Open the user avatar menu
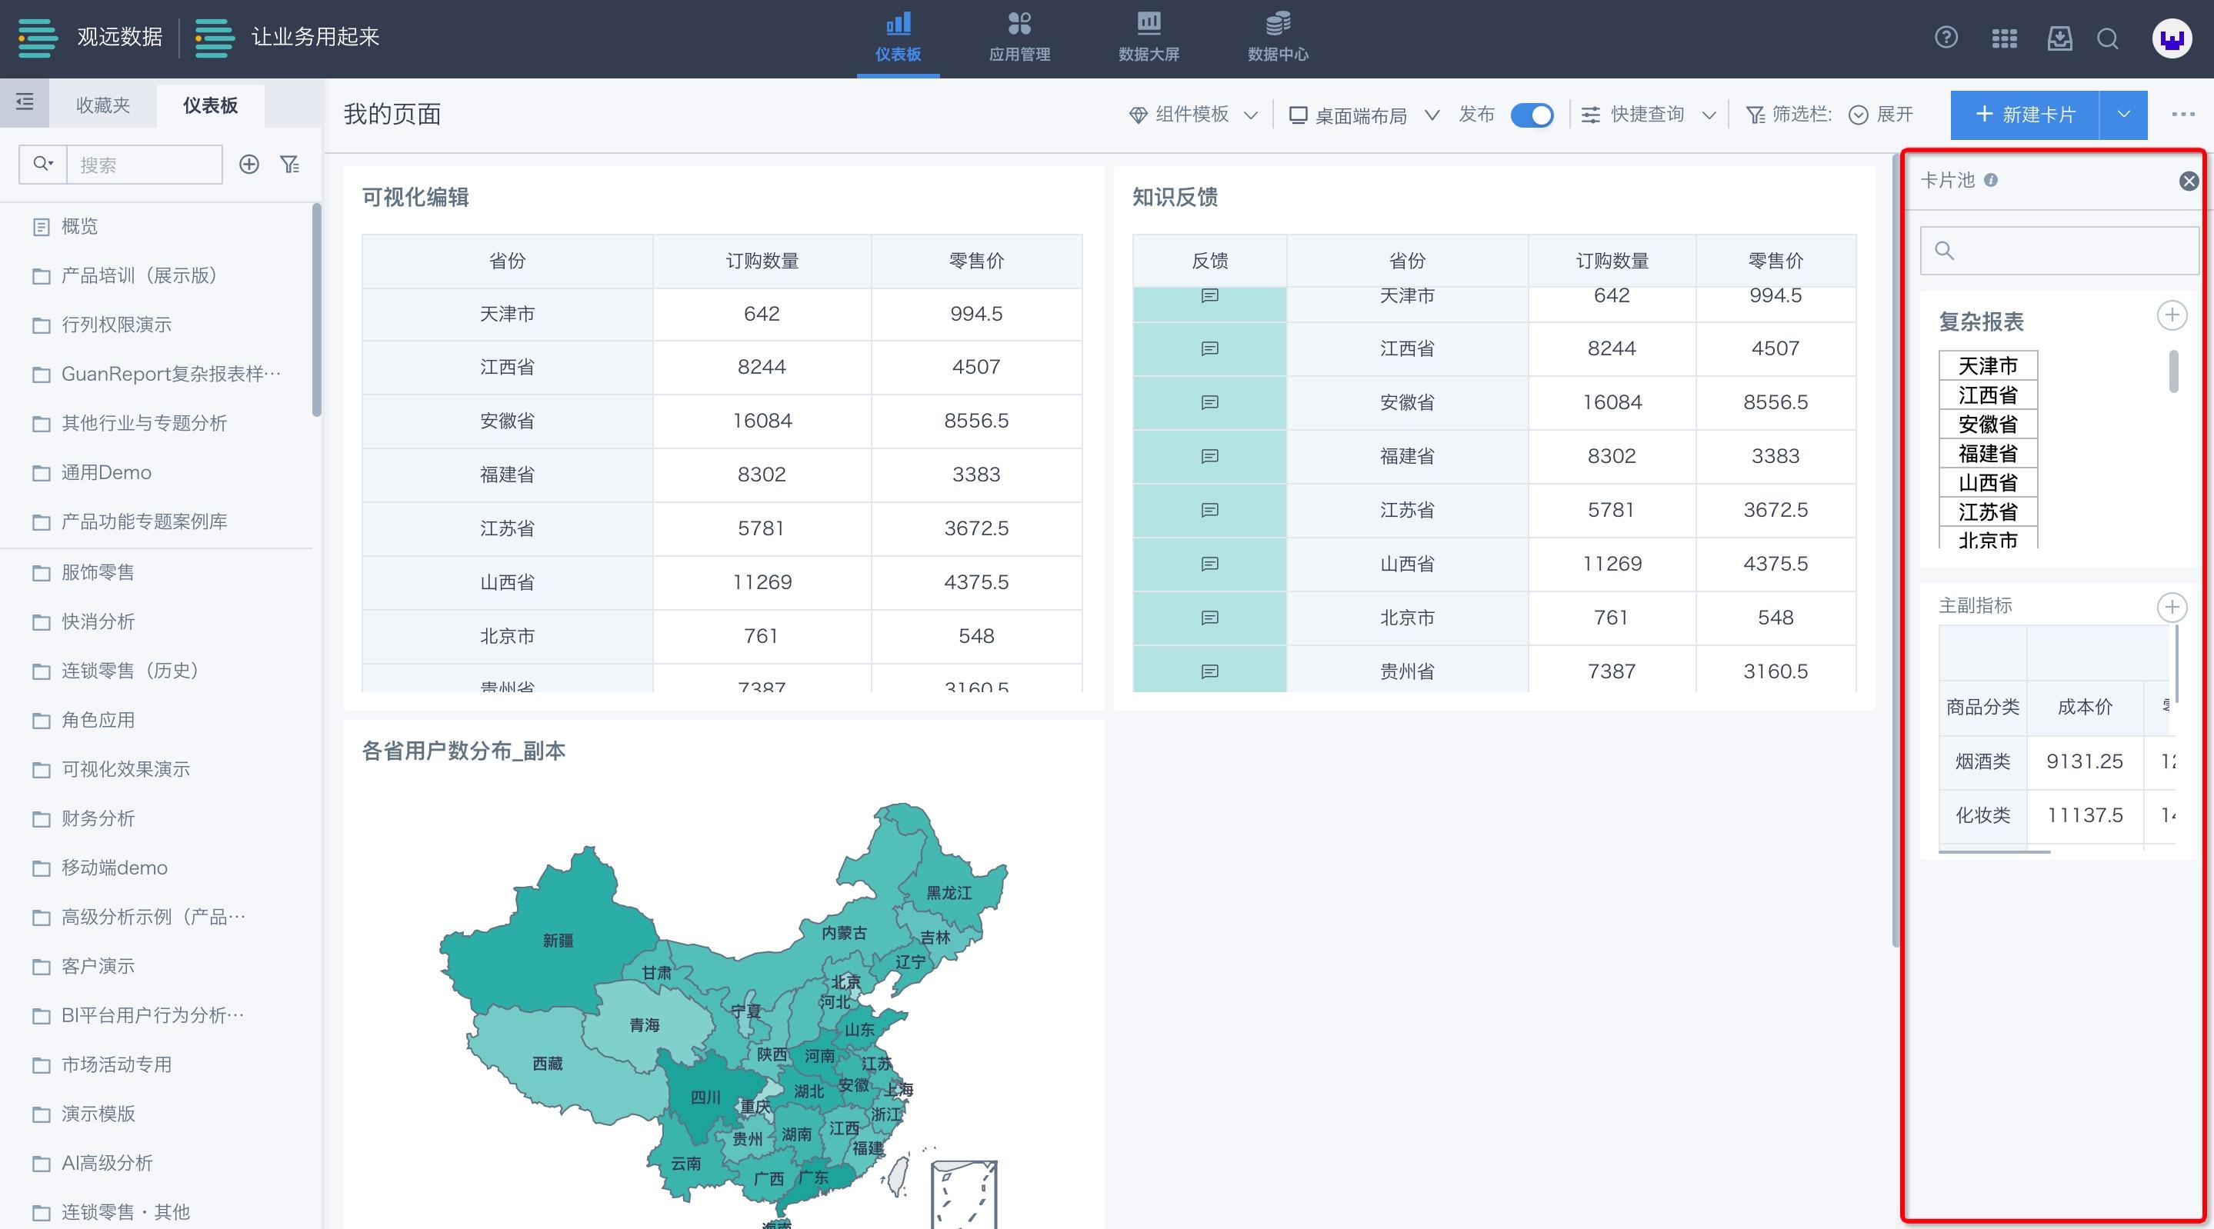The image size is (2214, 1229). click(2172, 38)
